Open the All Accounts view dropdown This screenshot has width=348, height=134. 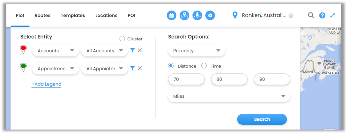click(105, 51)
